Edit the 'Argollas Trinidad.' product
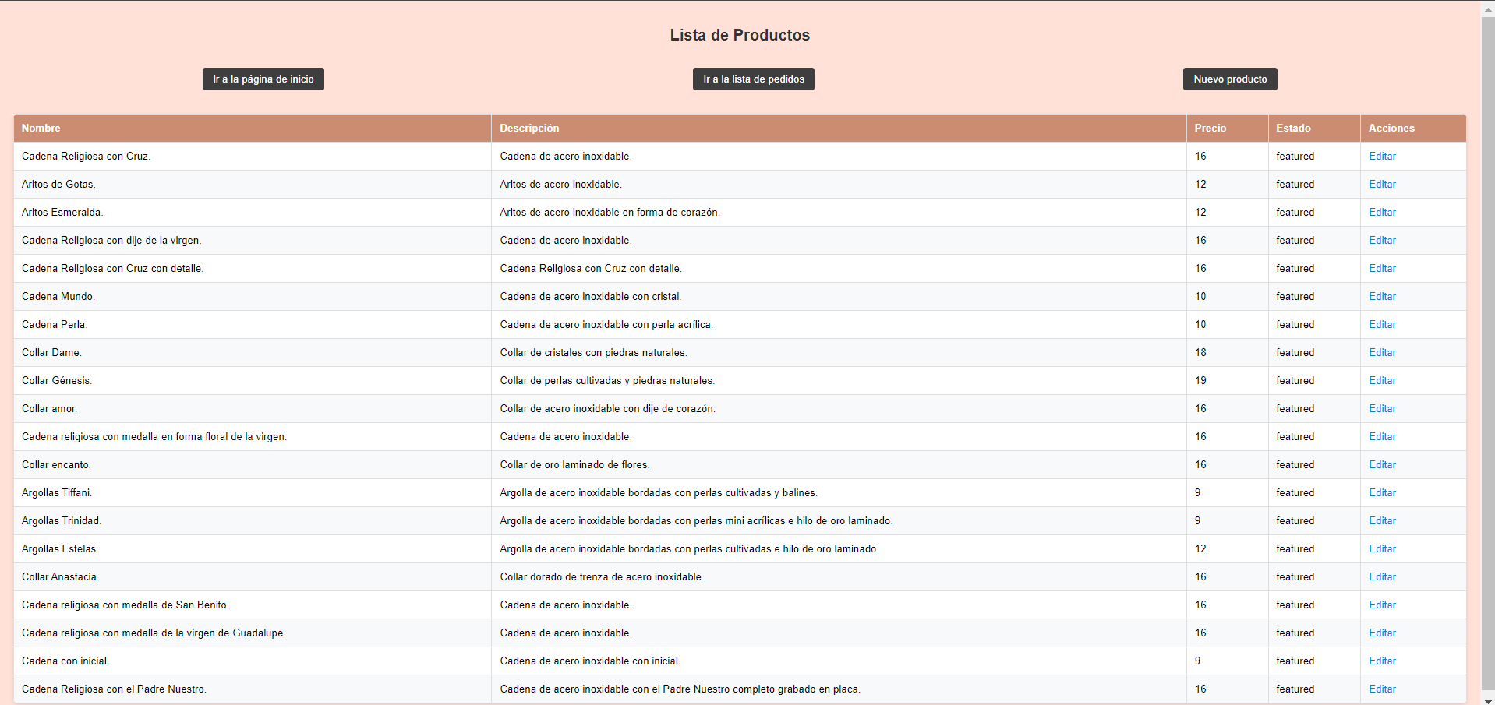The height and width of the screenshot is (705, 1495). [x=1381, y=520]
